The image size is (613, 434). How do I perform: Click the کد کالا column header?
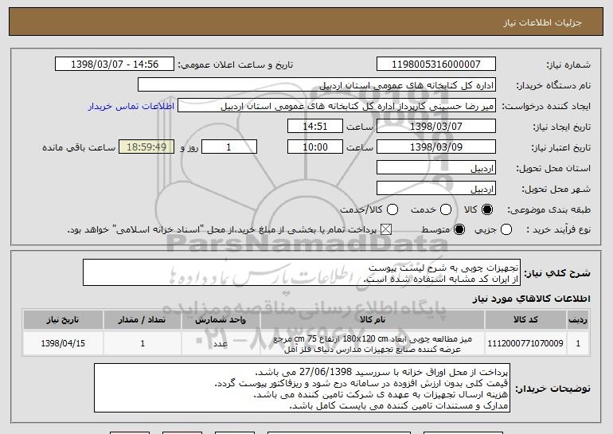[x=525, y=320]
